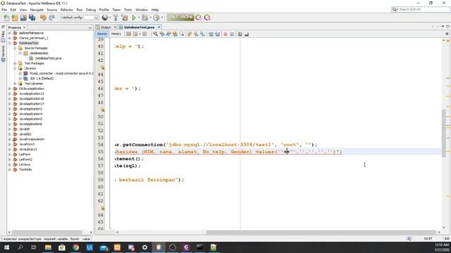
Task: Select the Mysql_connector library item
Action: [58, 73]
